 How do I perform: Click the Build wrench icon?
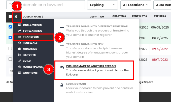click(x=20, y=61)
